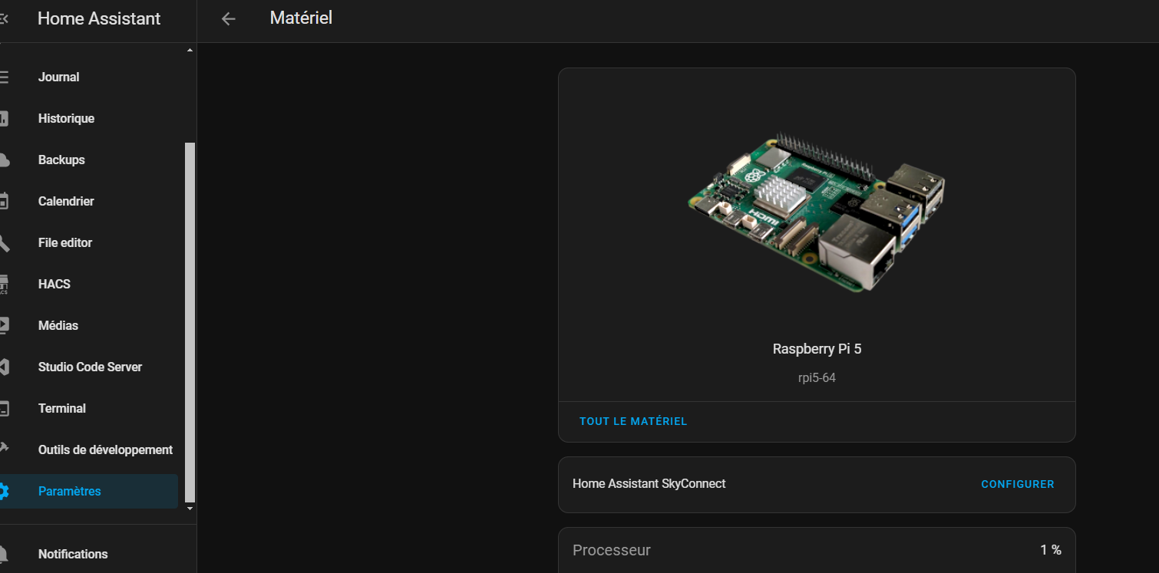
Task: Open HACS in the sidebar
Action: pyautogui.click(x=89, y=284)
